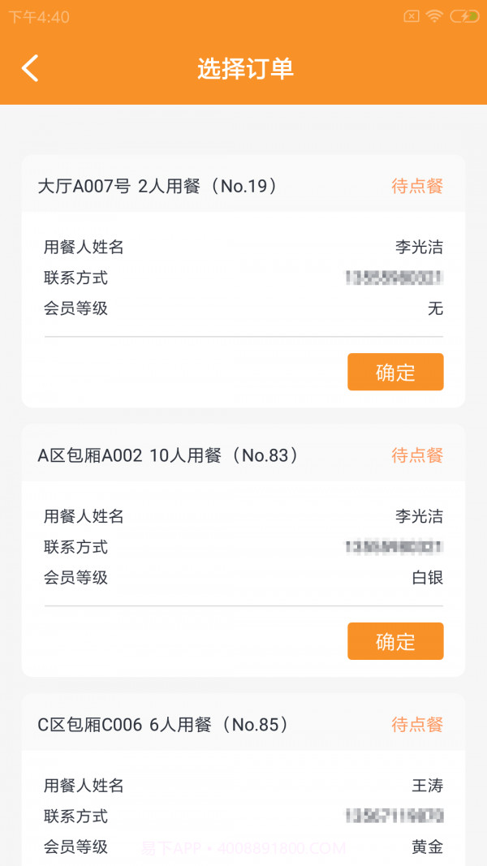This screenshot has height=866, width=487.
Task: Confirm order No.19 for 大厅A007号
Action: (x=395, y=372)
